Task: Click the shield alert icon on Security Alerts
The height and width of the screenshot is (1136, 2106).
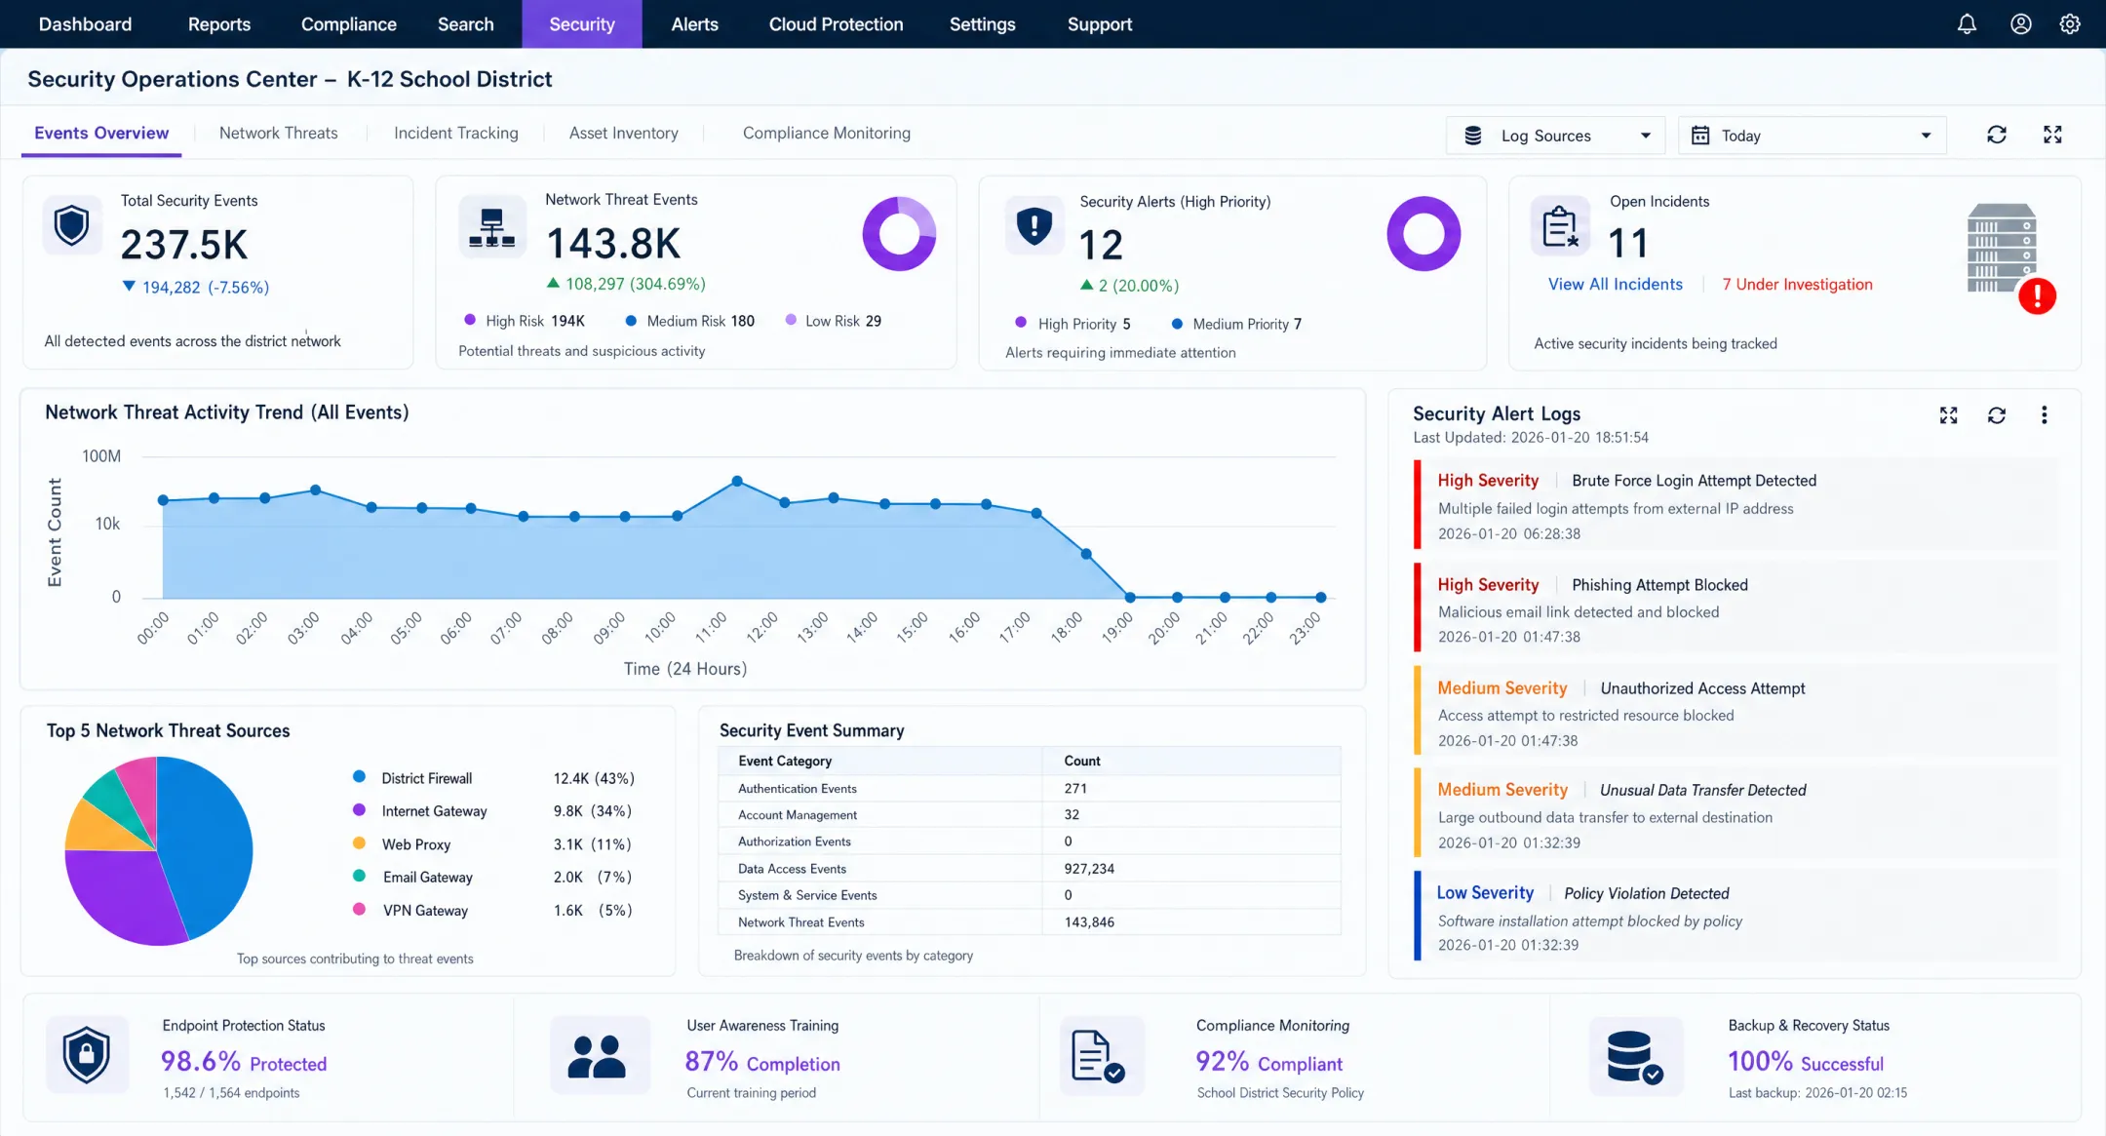Action: click(1034, 226)
